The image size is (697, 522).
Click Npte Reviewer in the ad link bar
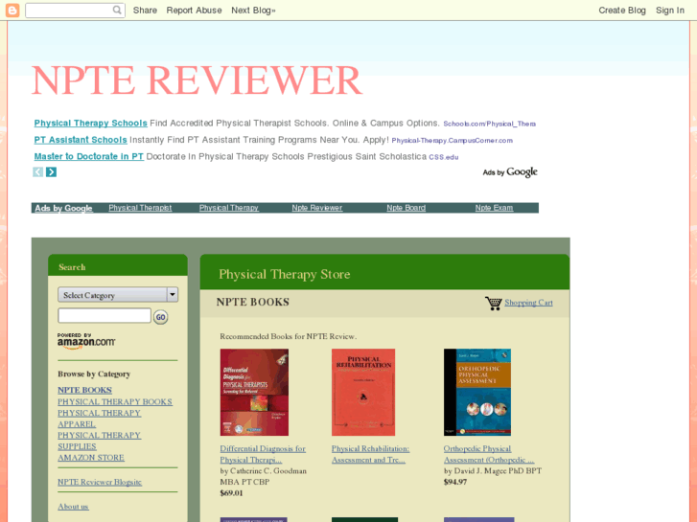[x=317, y=208]
